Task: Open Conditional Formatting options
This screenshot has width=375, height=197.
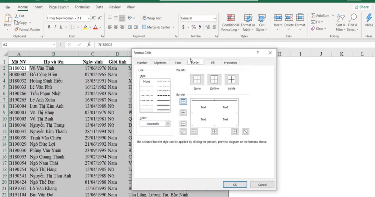Action: (230, 23)
